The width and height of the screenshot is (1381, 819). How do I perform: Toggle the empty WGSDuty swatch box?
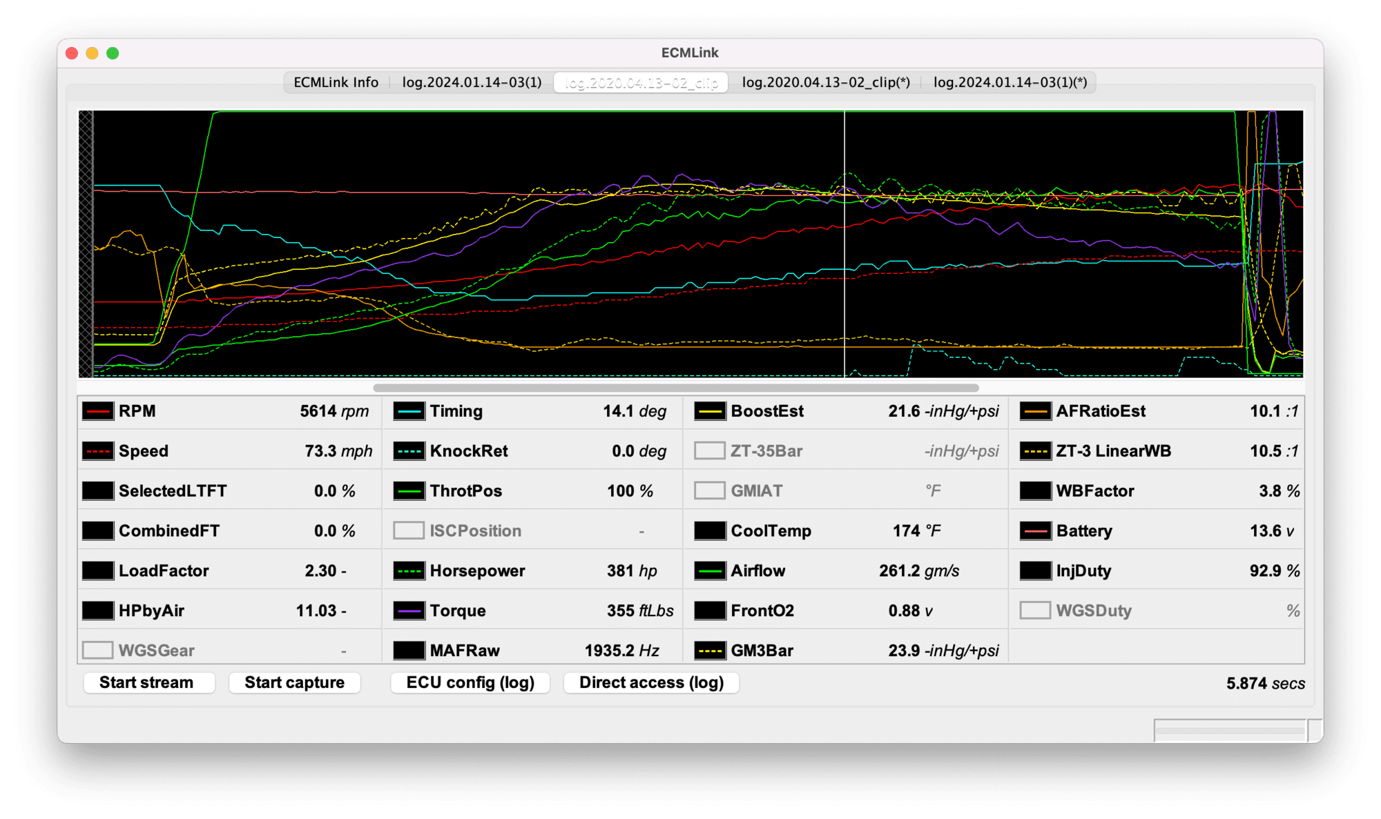pos(1035,611)
